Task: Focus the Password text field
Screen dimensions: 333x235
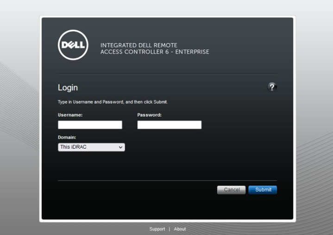Action: (x=169, y=125)
